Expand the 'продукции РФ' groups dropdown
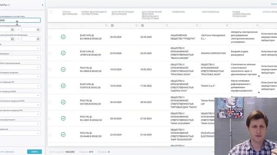The height and width of the screenshot is (155, 277). [20, 86]
